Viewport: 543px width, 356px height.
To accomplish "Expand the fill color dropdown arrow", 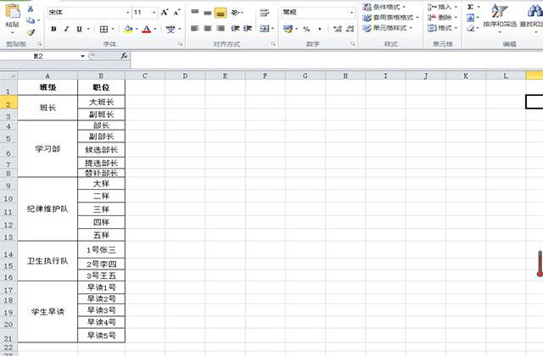I will 137,30.
